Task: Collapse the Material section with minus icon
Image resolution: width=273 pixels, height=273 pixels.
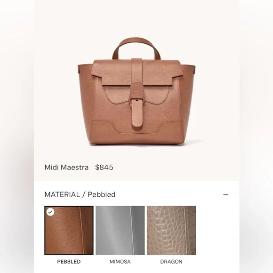Action: tap(225, 194)
